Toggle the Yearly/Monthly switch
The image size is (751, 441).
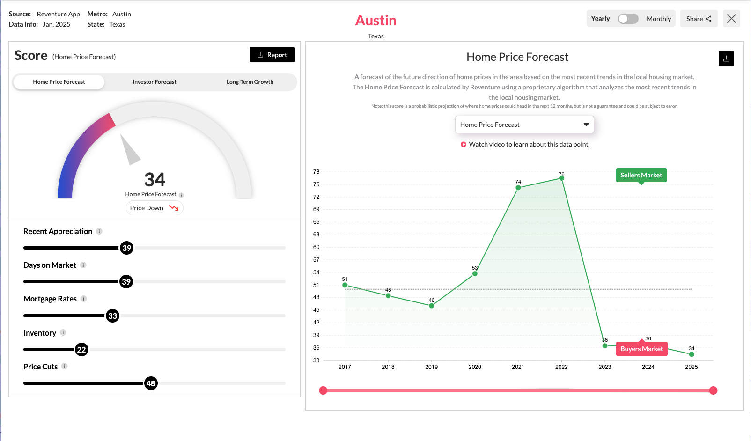pos(628,19)
